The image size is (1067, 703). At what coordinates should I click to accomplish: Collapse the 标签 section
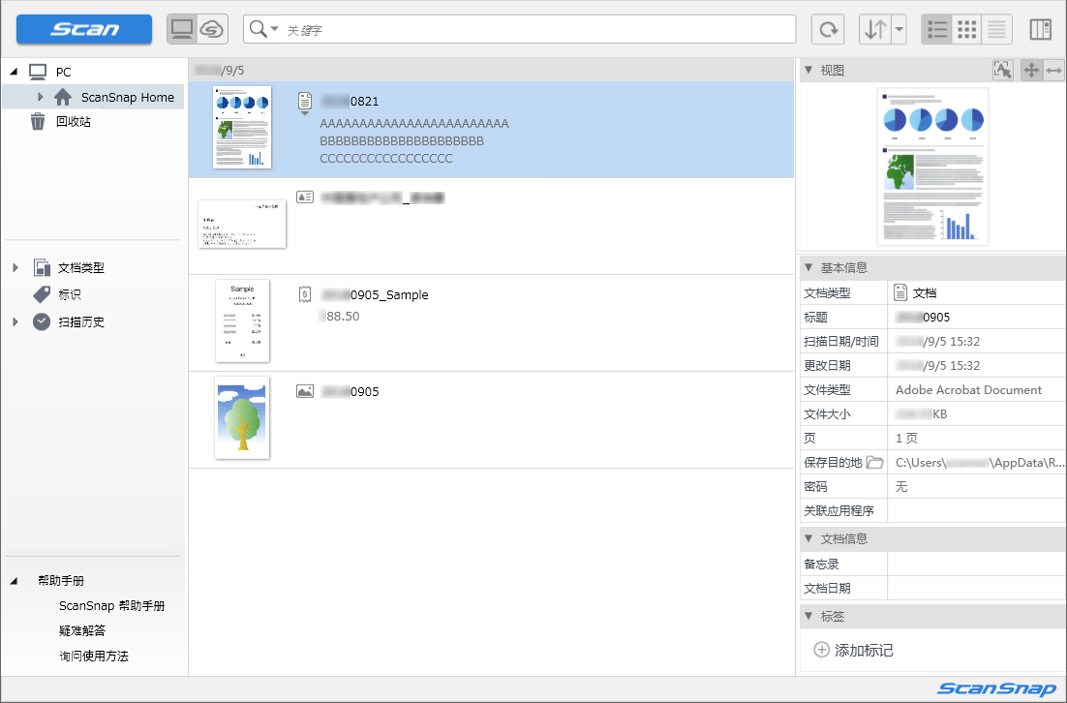tap(808, 616)
